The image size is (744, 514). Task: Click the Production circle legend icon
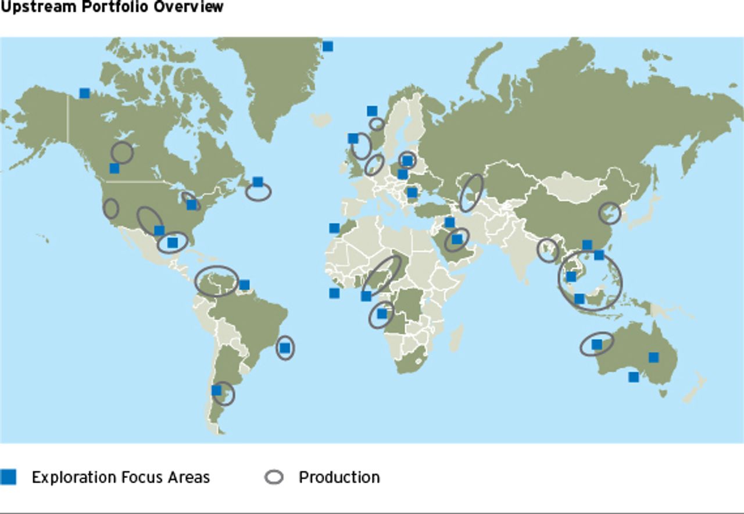(x=274, y=477)
